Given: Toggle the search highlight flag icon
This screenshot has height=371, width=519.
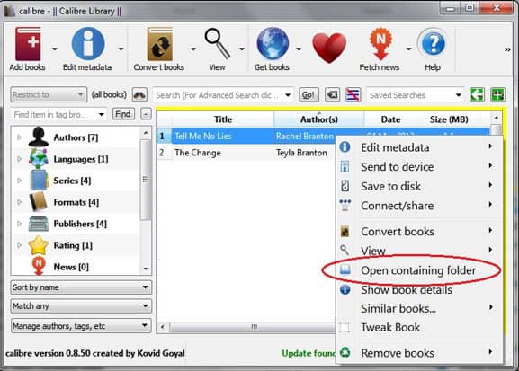Looking at the screenshot, I should pos(353,95).
